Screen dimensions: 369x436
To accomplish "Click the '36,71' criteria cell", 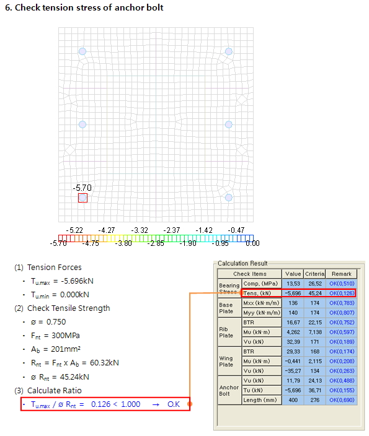I will (314, 390).
